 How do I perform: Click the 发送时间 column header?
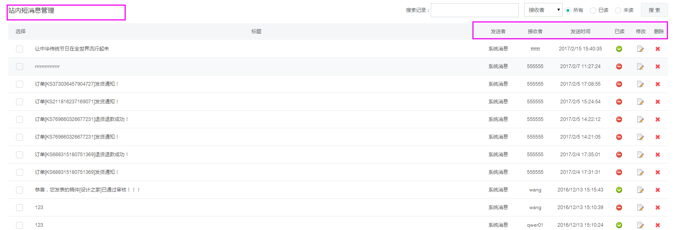(x=580, y=32)
